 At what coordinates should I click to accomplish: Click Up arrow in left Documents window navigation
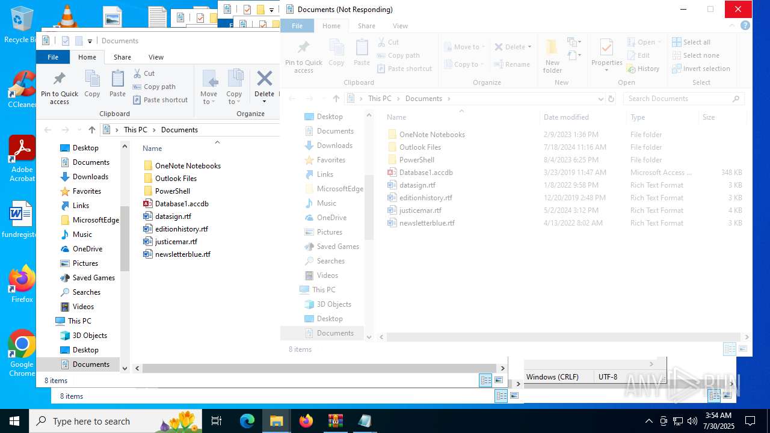pos(91,130)
